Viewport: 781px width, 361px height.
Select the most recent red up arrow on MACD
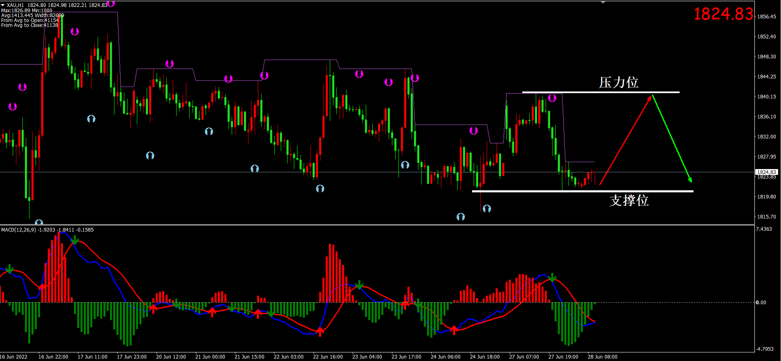click(x=454, y=330)
